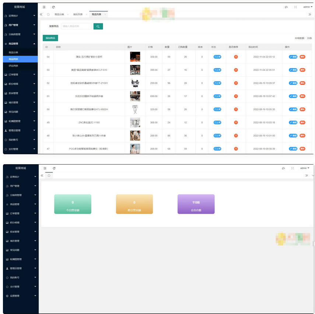
Task: Click the green 添加商品 button
Action: [50, 38]
